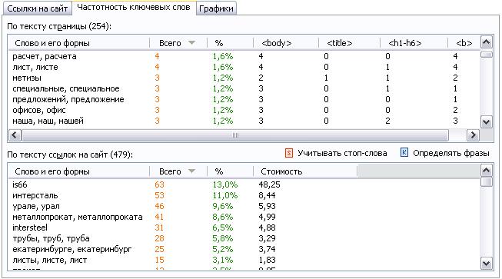Click the horizontal scroll left arrow
The height and width of the screenshot is (279, 502).
pyautogui.click(x=15, y=135)
